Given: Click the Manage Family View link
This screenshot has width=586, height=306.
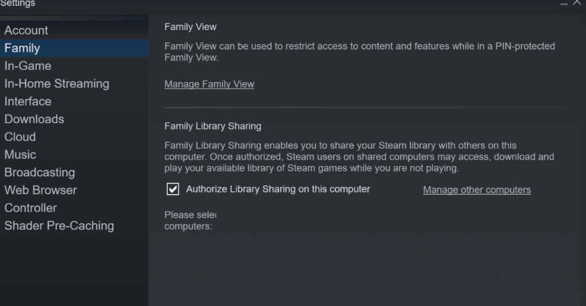Looking at the screenshot, I should [x=209, y=84].
